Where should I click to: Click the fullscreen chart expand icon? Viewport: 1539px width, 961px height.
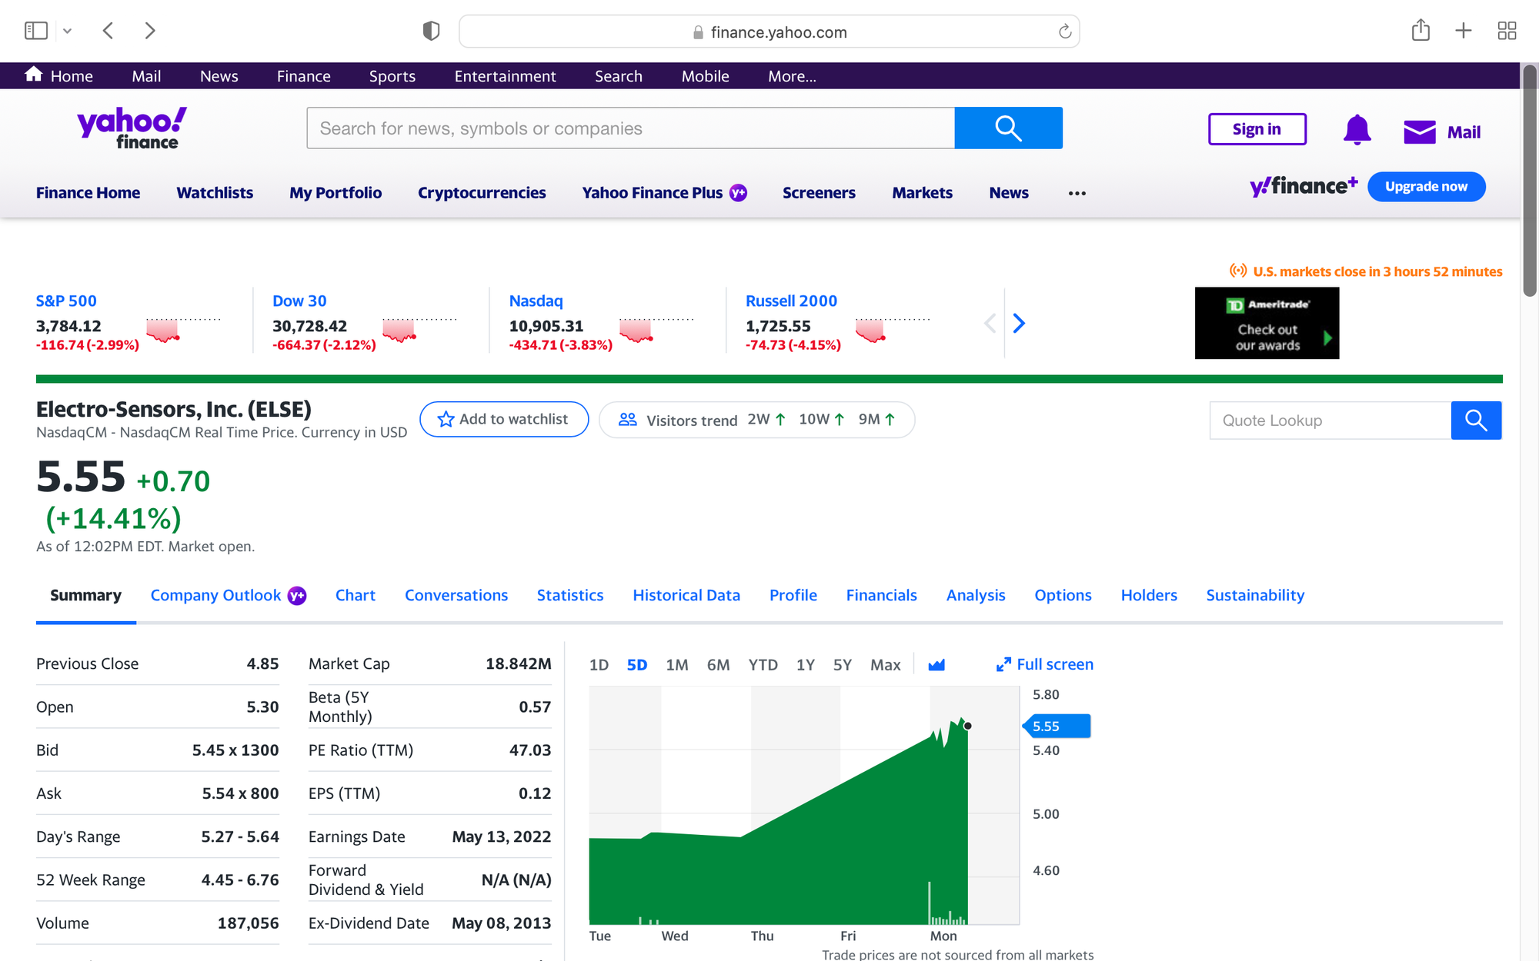1003,664
